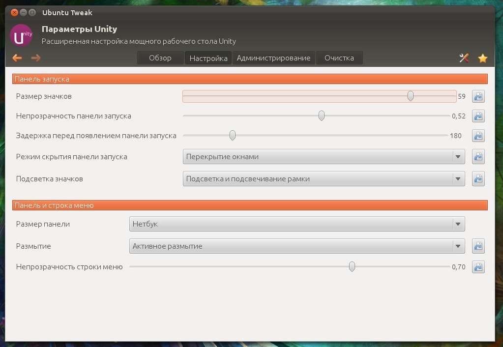Click the 'Размер панели' label

coord(43,224)
